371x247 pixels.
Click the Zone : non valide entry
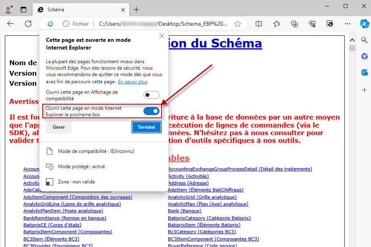tap(70, 182)
